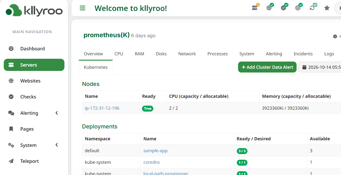Click the prometheus(K) server title
The width and height of the screenshot is (341, 175).
[x=107, y=35]
